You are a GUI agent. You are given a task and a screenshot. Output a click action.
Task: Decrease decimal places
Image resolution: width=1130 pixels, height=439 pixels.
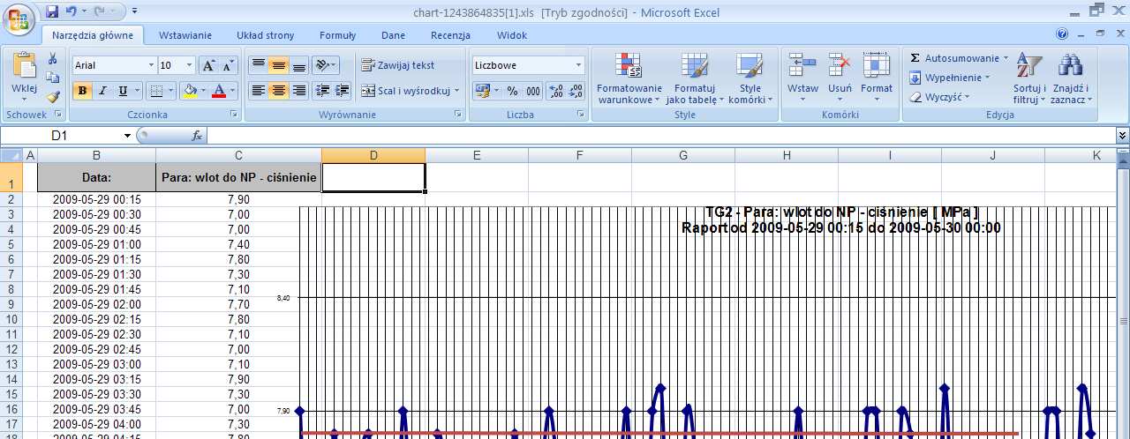click(576, 91)
